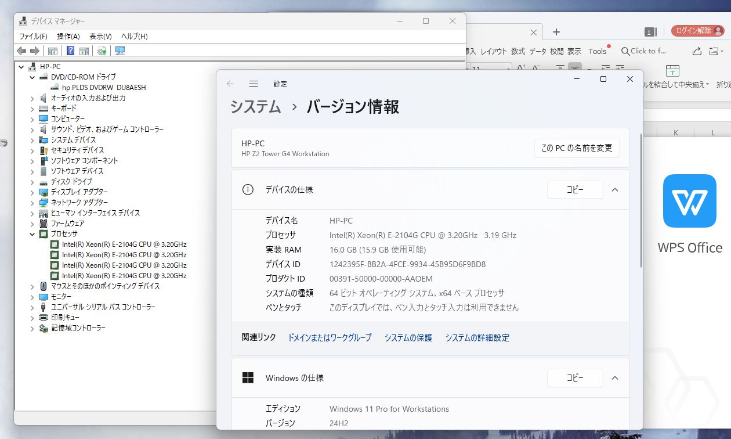This screenshot has height=439, width=731.
Task: Click the forward arrow in Device Manager toolbar
Action: click(x=35, y=51)
